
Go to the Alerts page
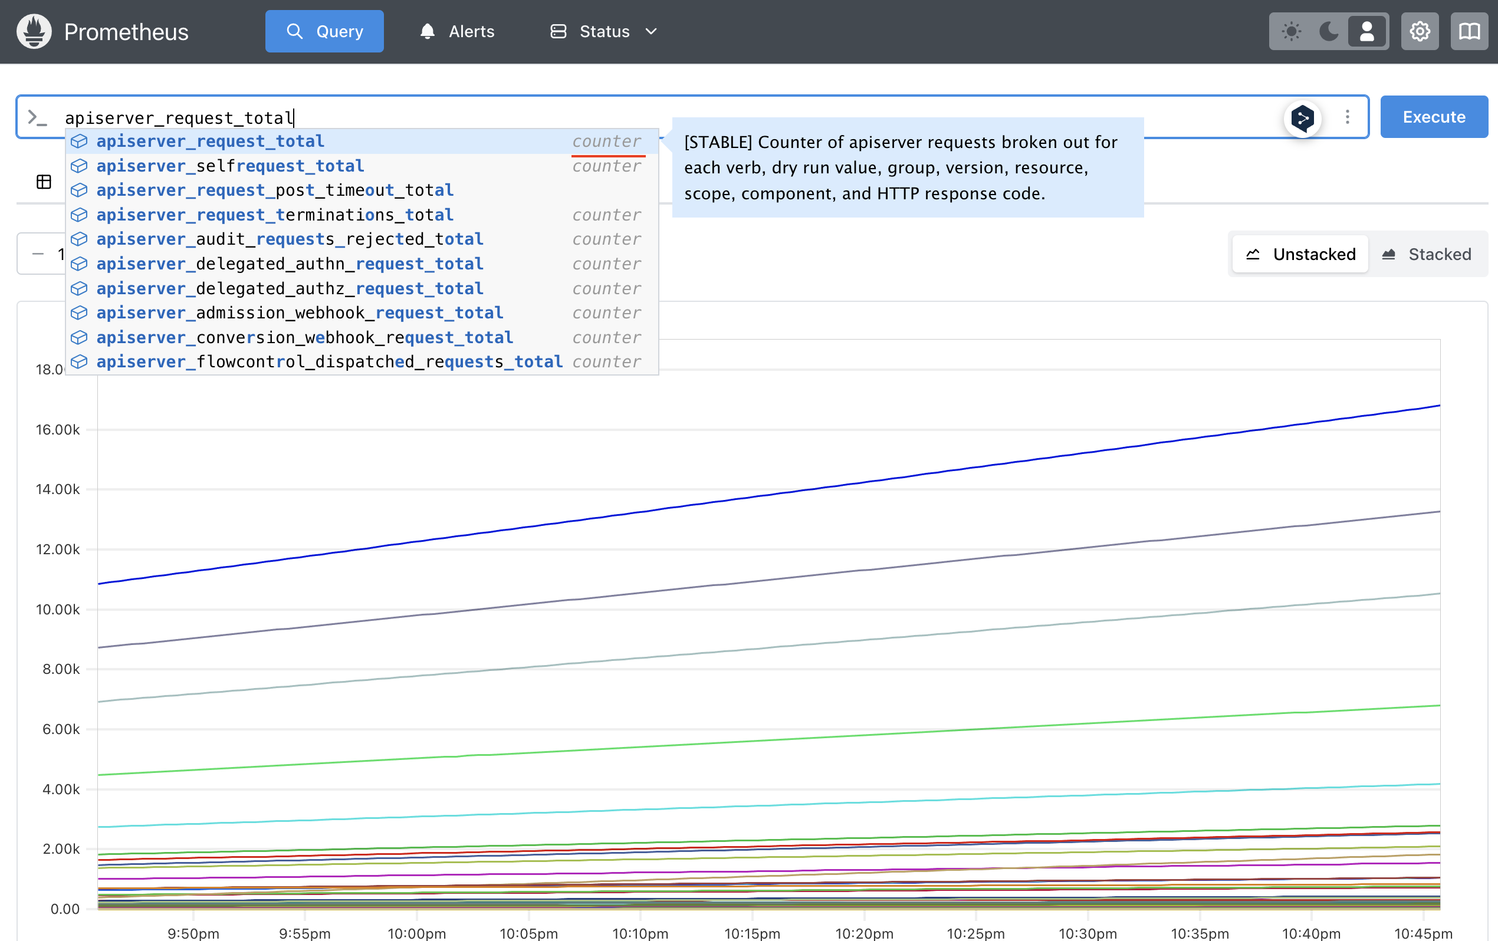[457, 31]
